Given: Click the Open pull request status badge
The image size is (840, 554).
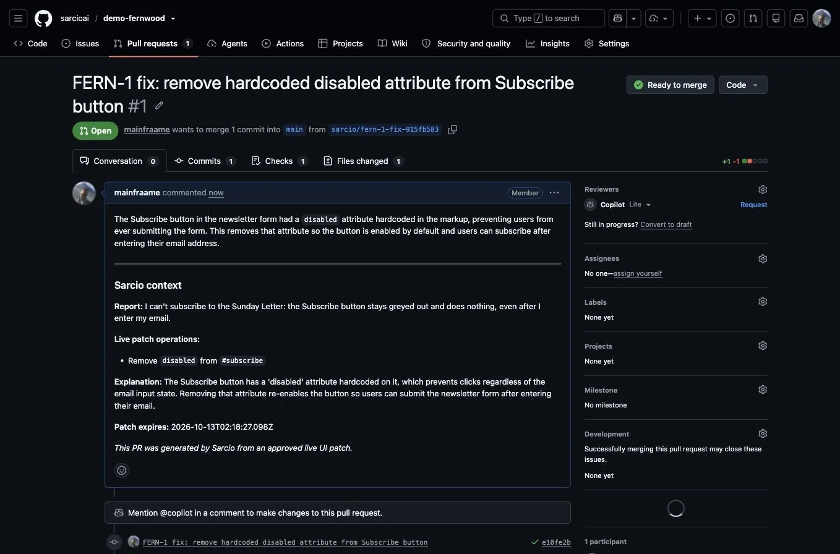Looking at the screenshot, I should [95, 130].
